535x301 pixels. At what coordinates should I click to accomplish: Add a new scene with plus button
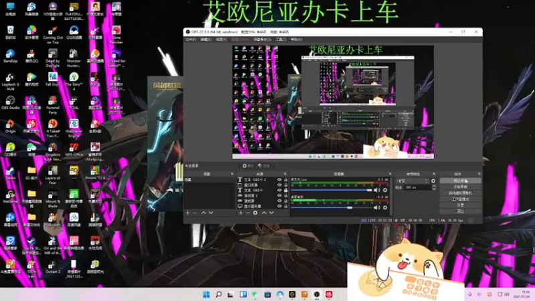point(187,213)
